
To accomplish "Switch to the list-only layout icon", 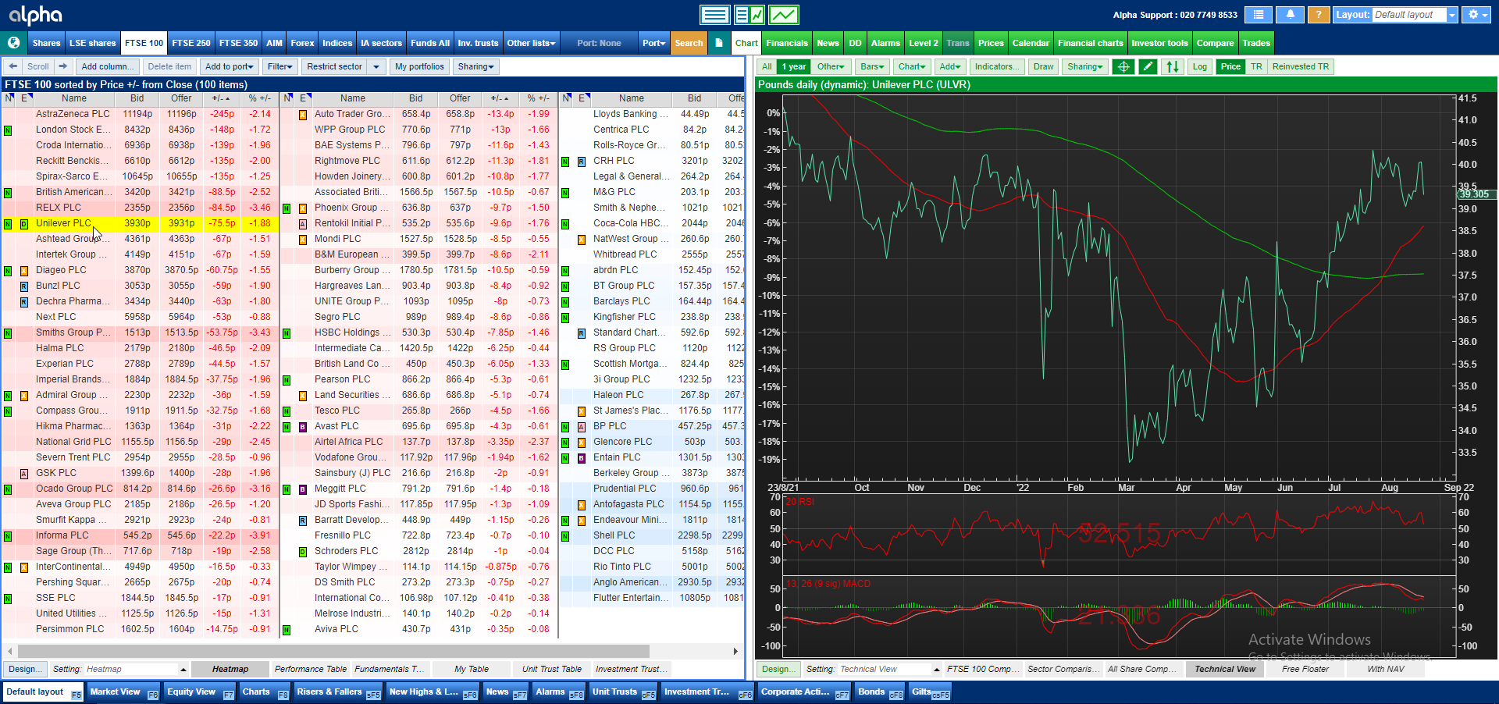I will [714, 15].
